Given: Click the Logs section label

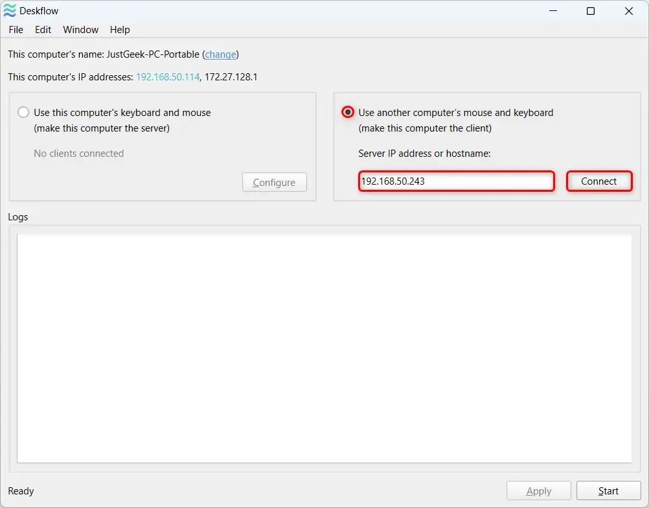Looking at the screenshot, I should point(18,217).
